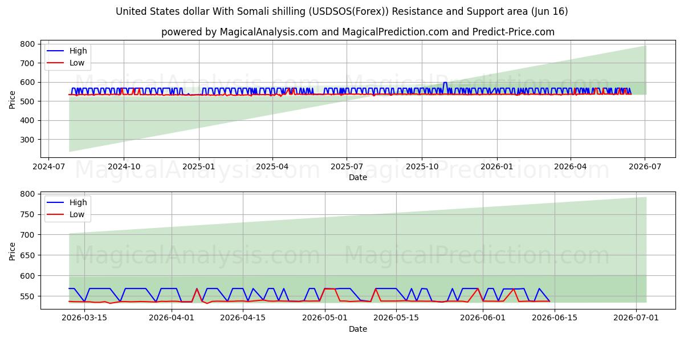Screen dimensions: 684x342
Task: Click the 2026-04-01 tick label
Action: (171, 319)
